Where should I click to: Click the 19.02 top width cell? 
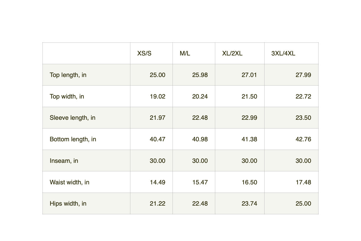[x=157, y=96]
